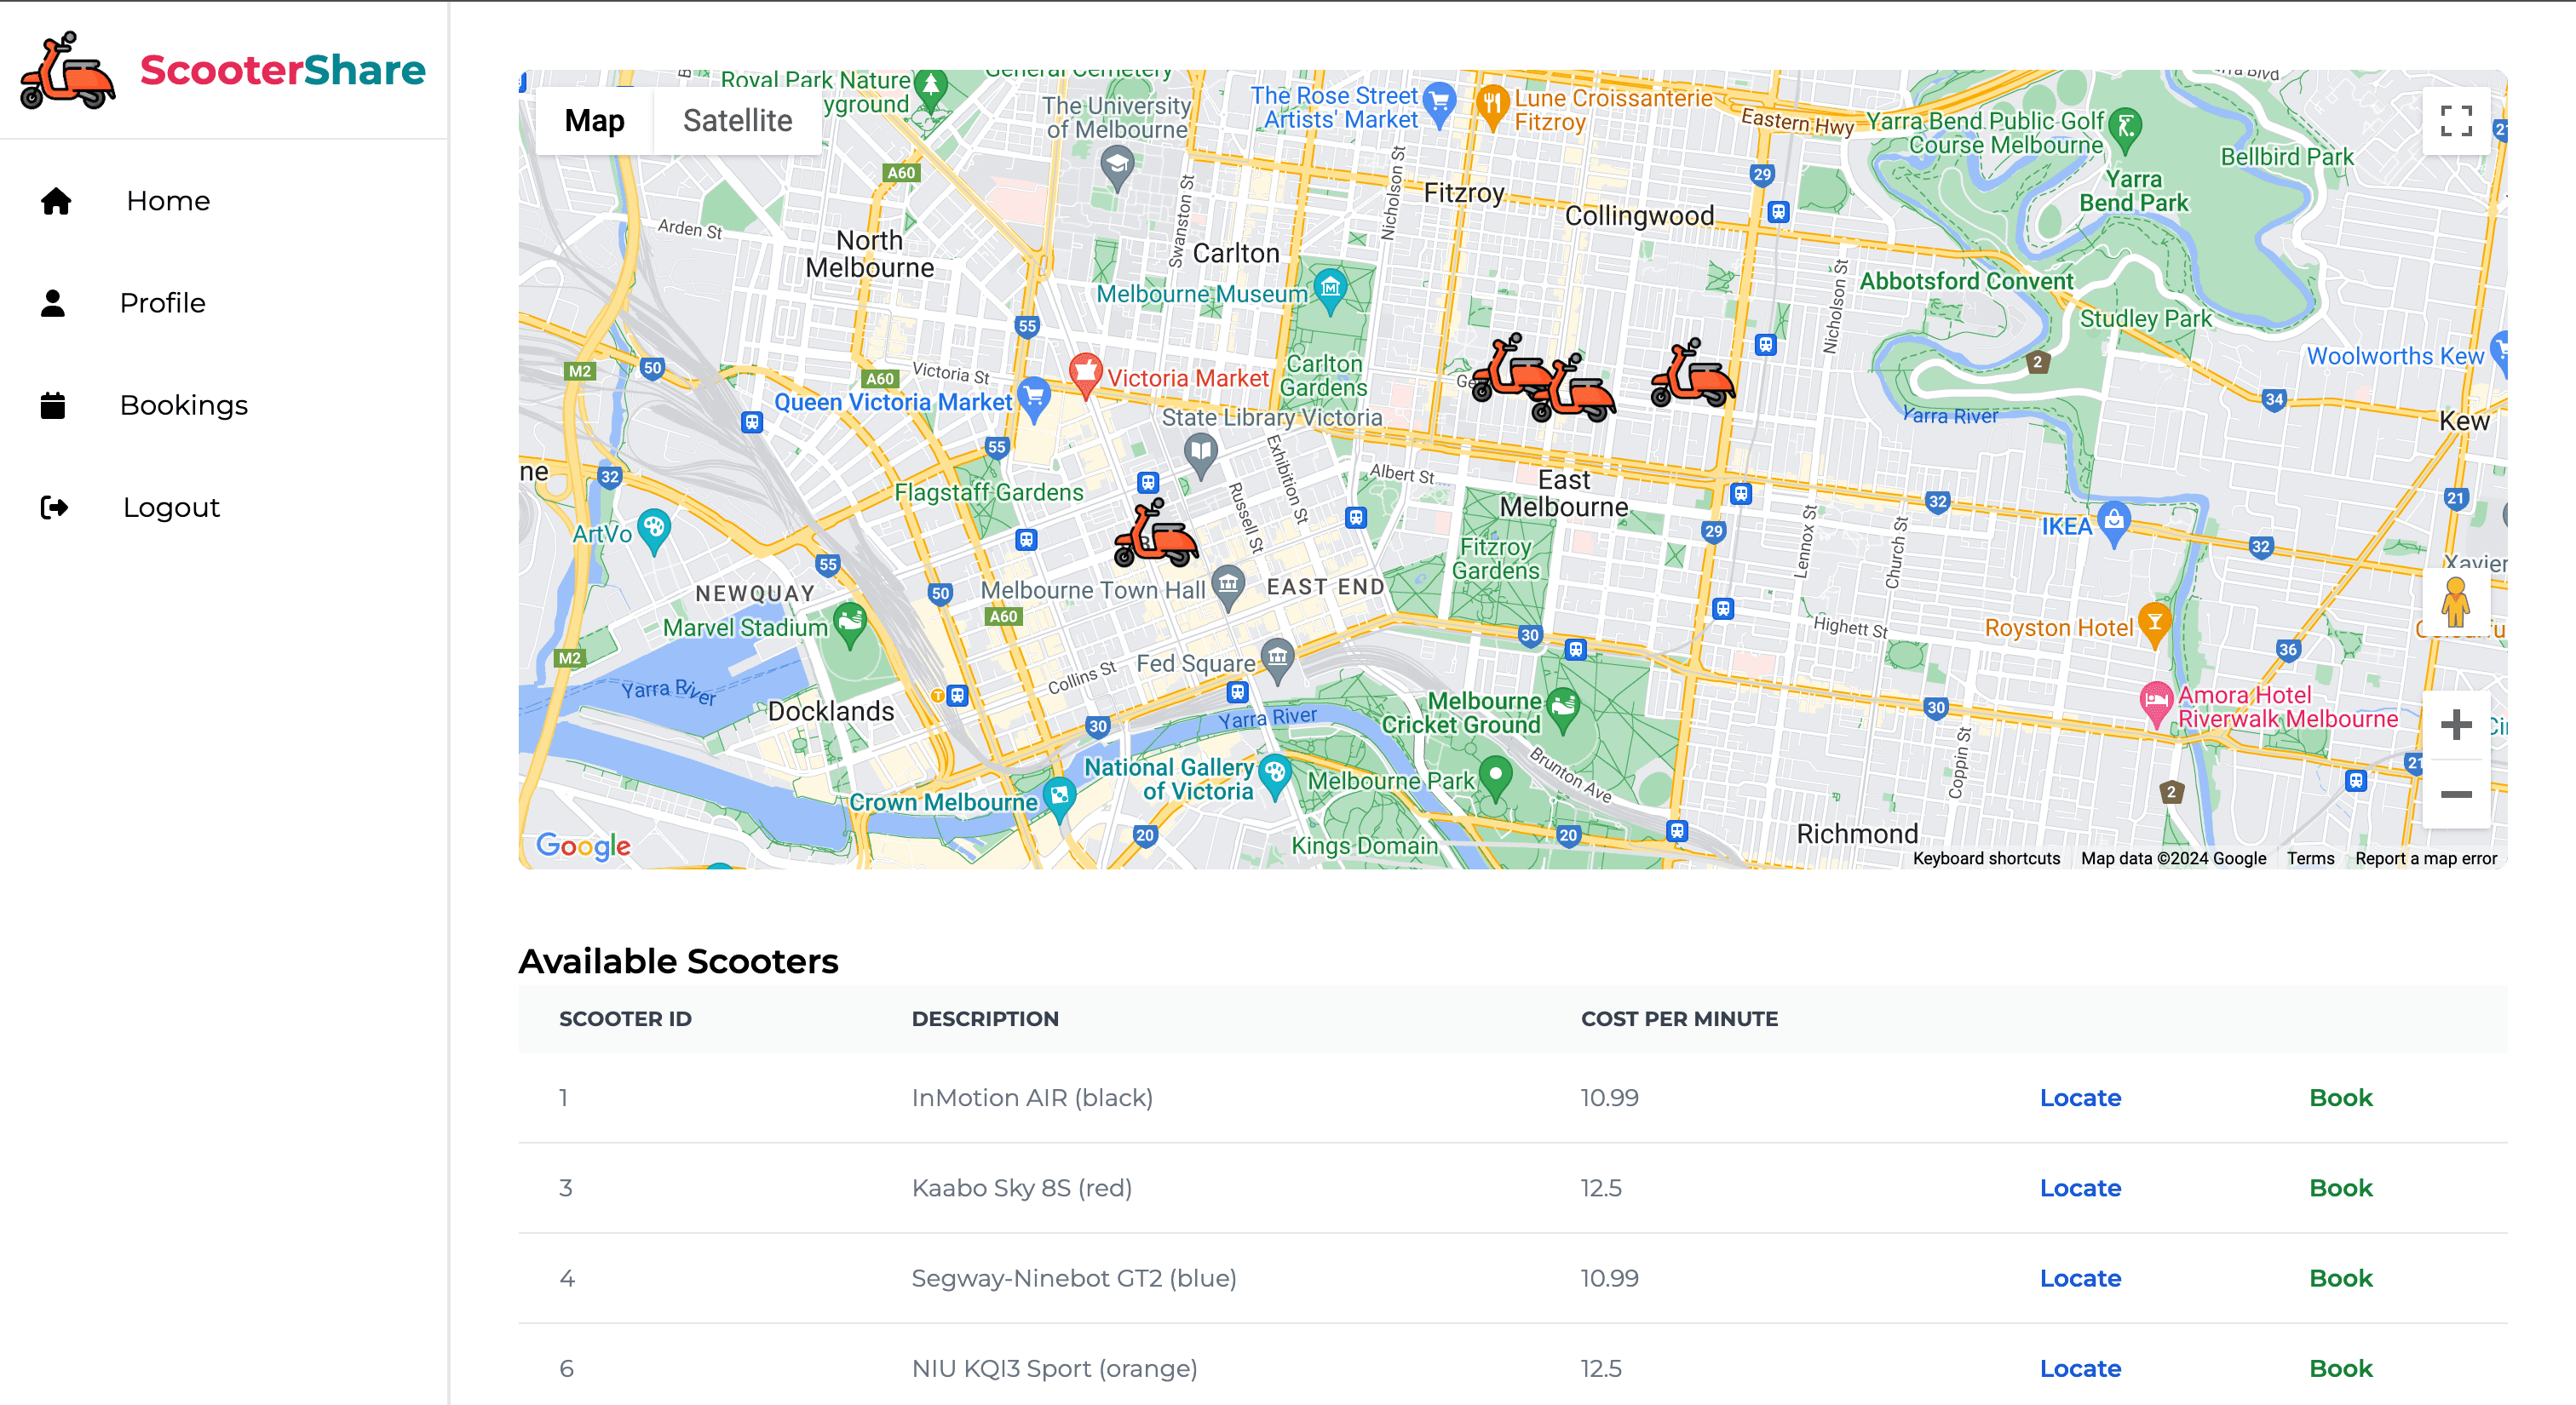
Task: Open the Home menu item
Action: point(168,201)
